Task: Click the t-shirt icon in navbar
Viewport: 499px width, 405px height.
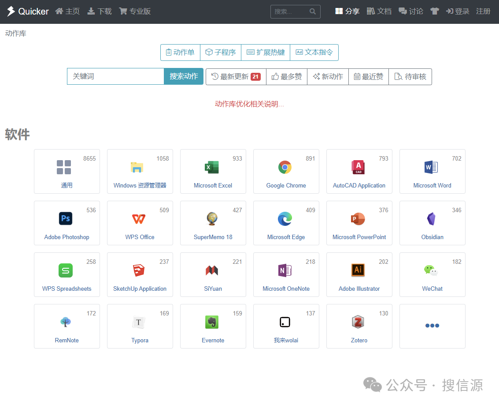Action: point(434,11)
